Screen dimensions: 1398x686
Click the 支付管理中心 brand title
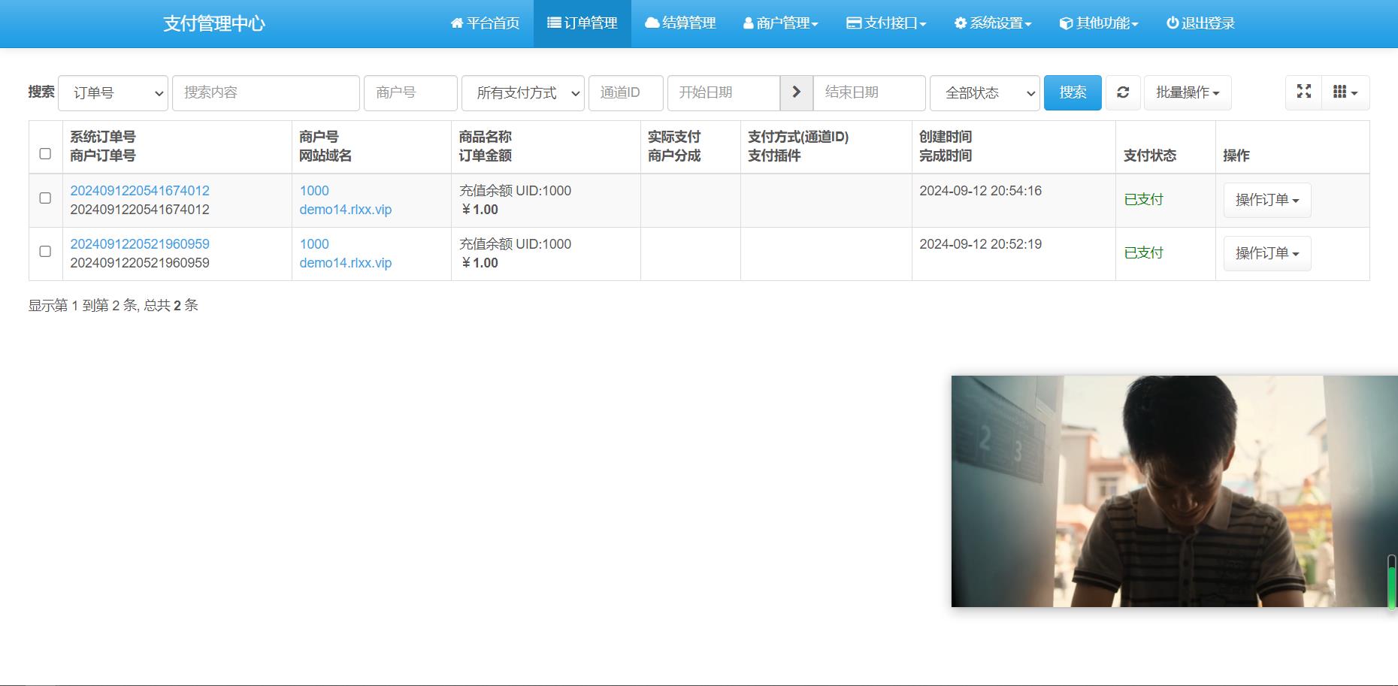pos(214,23)
